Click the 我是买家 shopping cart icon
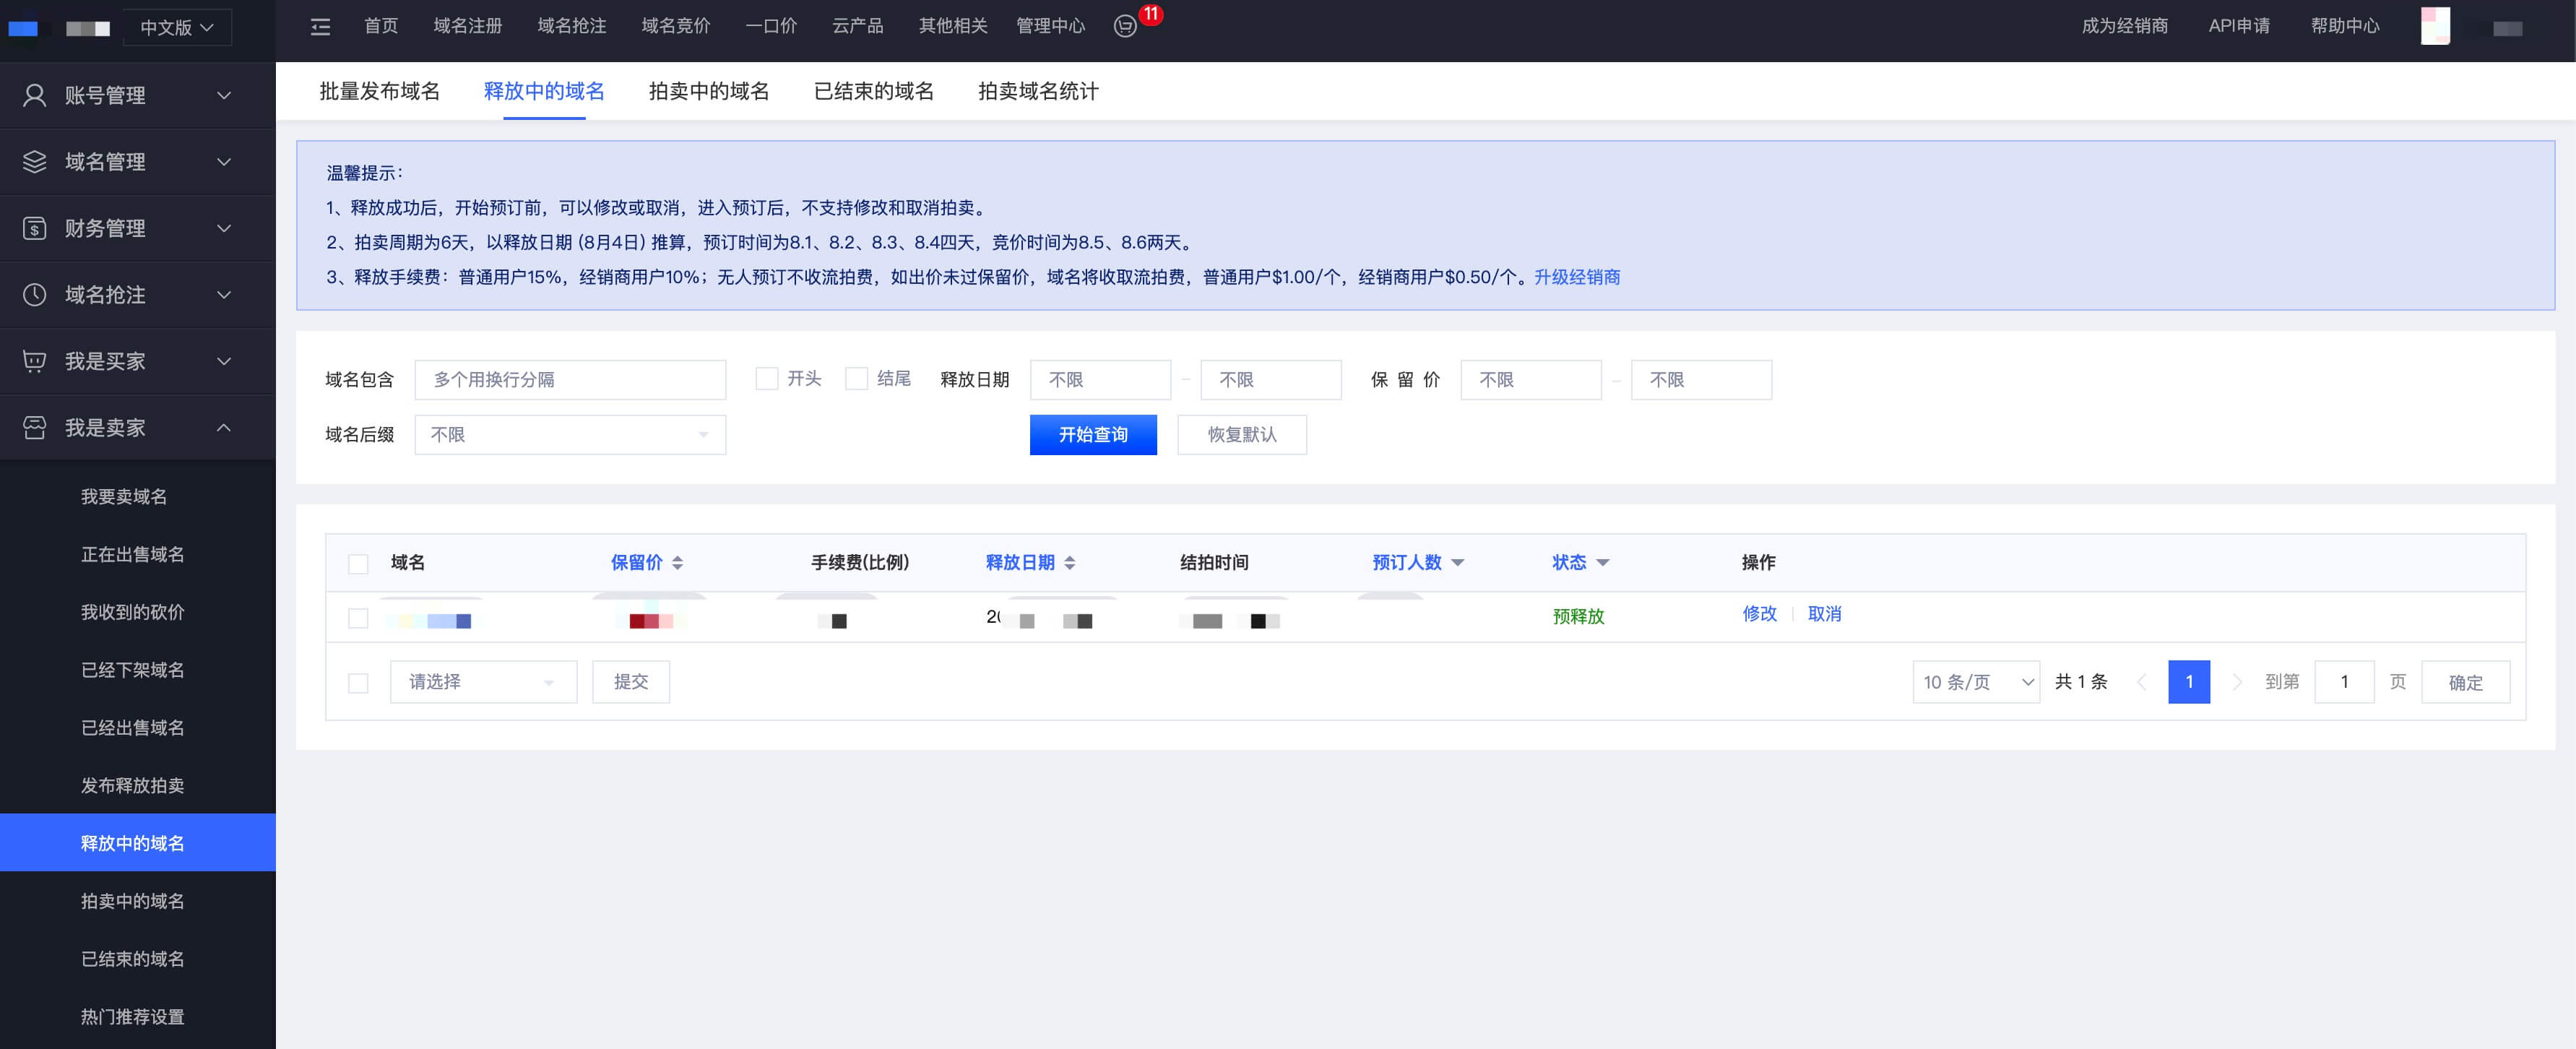 [x=35, y=361]
